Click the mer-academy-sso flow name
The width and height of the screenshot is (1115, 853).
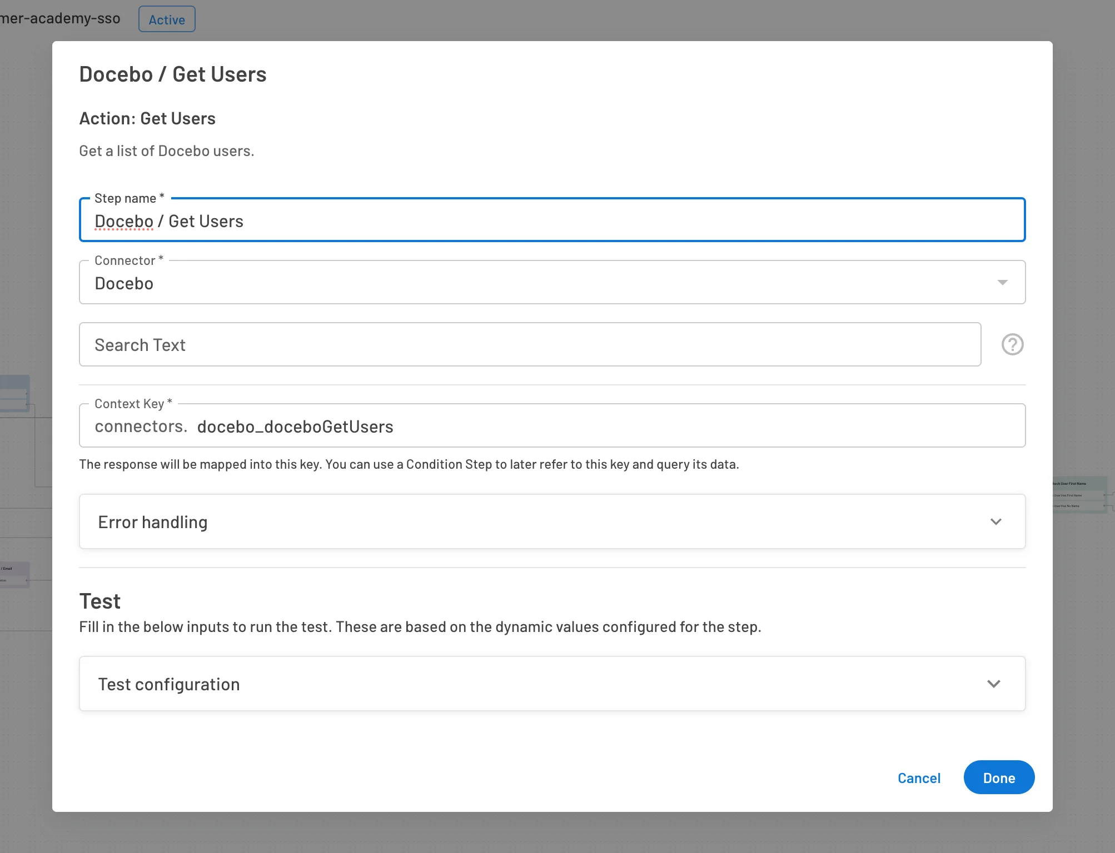pyautogui.click(x=60, y=18)
